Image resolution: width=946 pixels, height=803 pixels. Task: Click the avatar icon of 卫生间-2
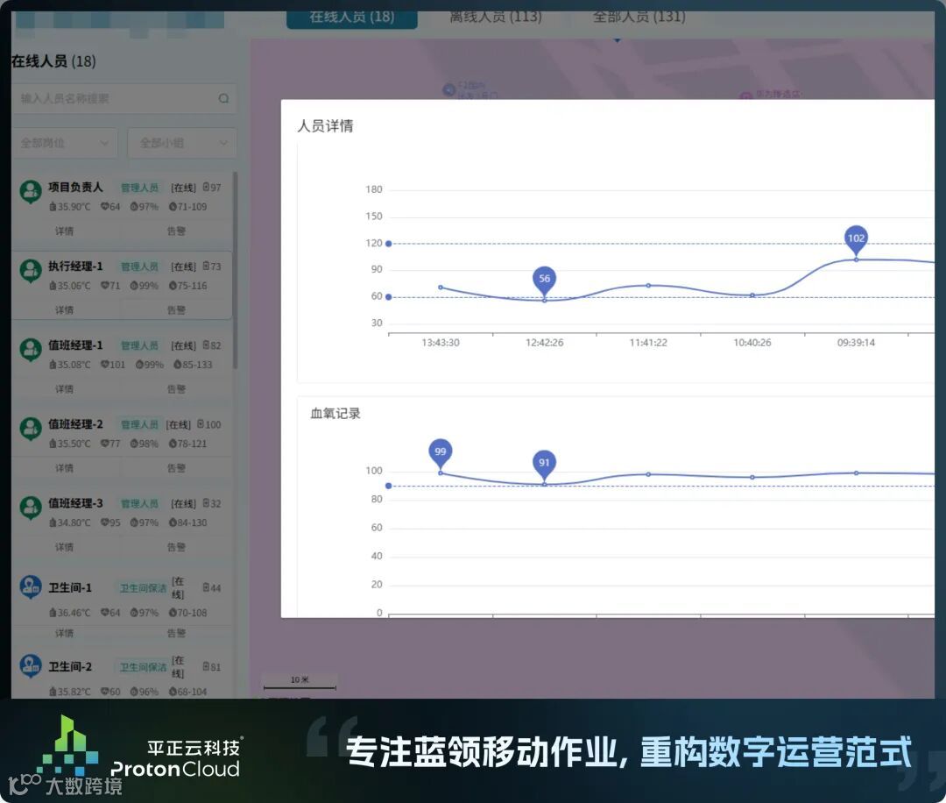30,665
